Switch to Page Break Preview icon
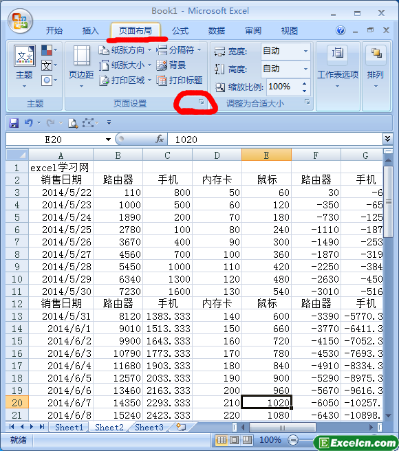The height and width of the screenshot is (451, 399). (x=247, y=440)
